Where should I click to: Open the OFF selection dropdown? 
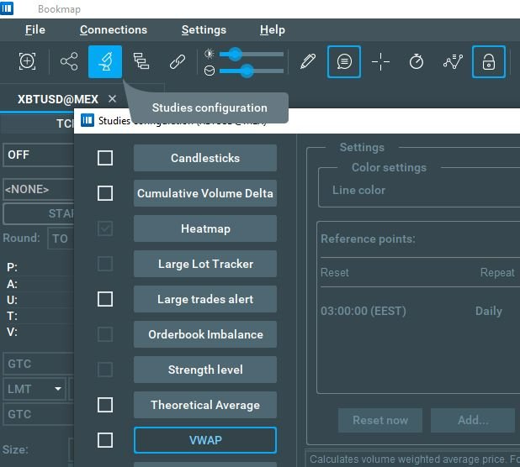pyautogui.click(x=38, y=155)
